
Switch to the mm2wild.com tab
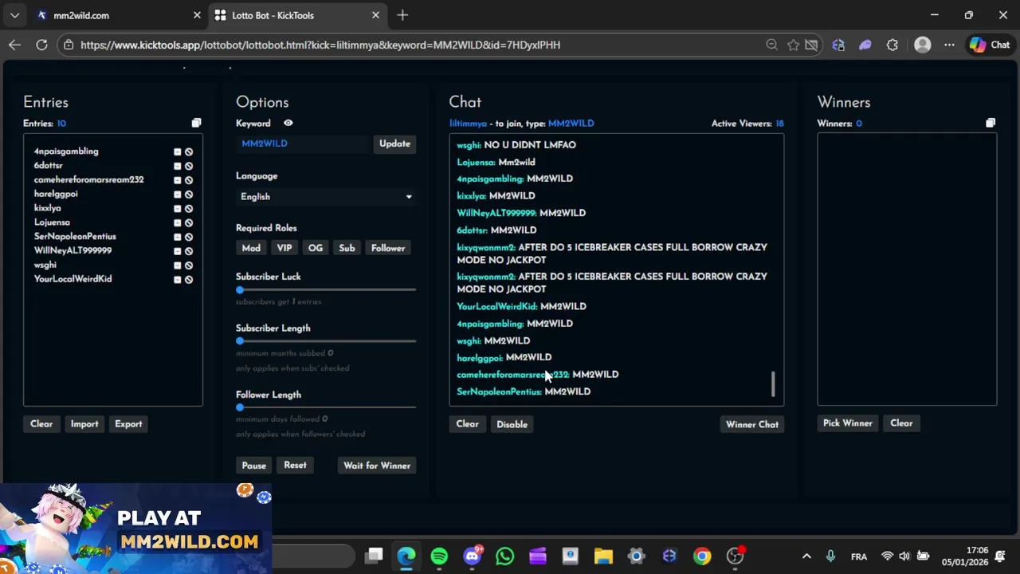(x=112, y=15)
